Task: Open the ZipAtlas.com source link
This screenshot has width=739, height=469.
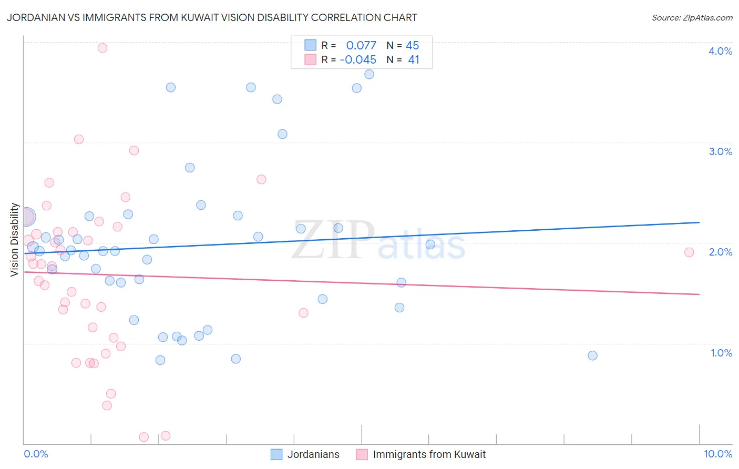Action: click(692, 17)
